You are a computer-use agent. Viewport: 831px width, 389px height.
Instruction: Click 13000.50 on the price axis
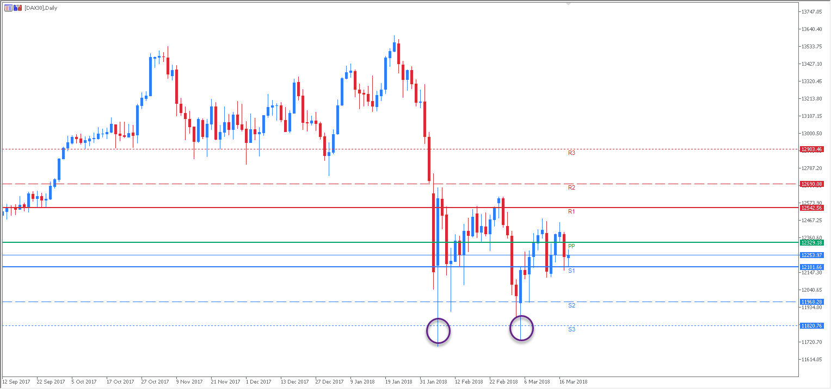pos(811,134)
